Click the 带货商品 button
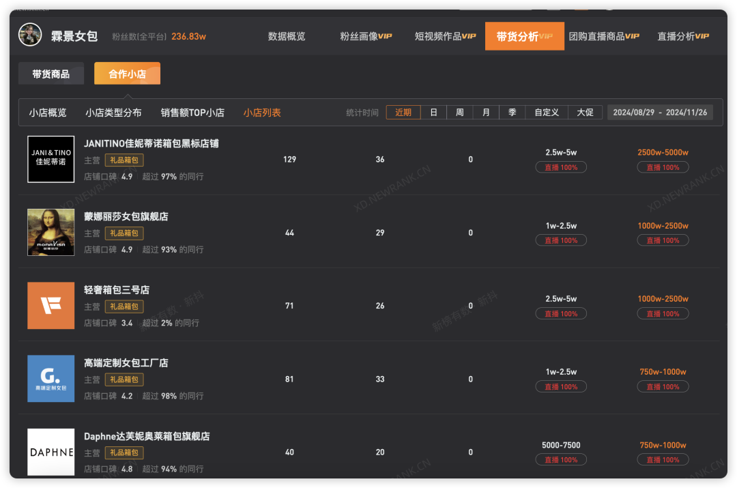737x488 pixels. tap(50, 74)
